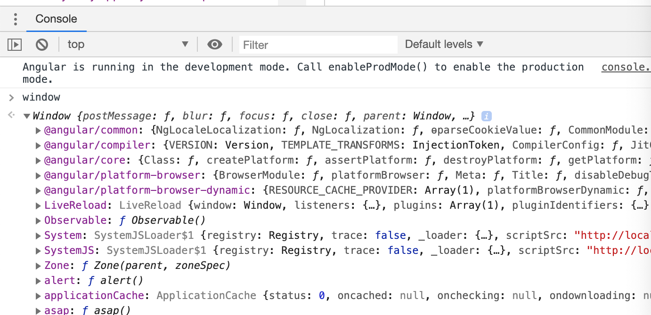The height and width of the screenshot is (315, 651).
Task: Click "oncached: null" in the applicationCache row
Action: point(381,296)
